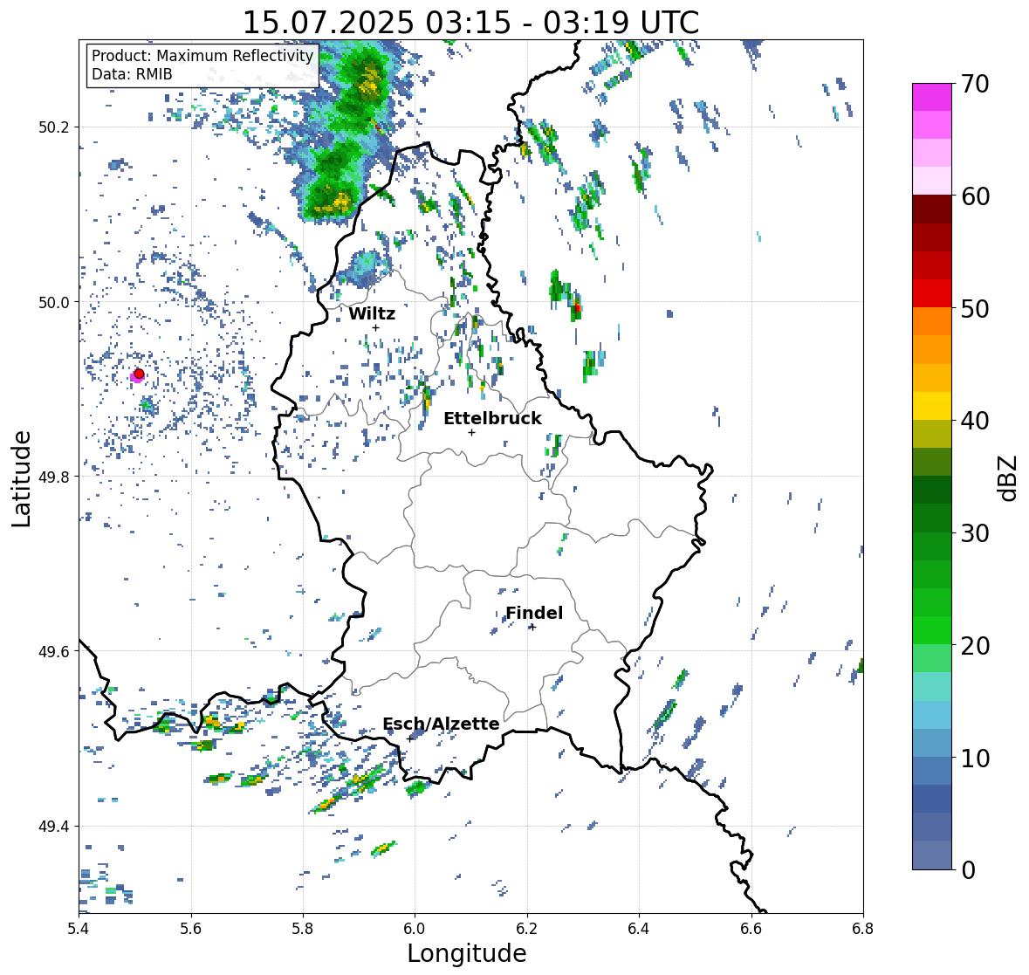Select the Wiltz station label

click(372, 313)
